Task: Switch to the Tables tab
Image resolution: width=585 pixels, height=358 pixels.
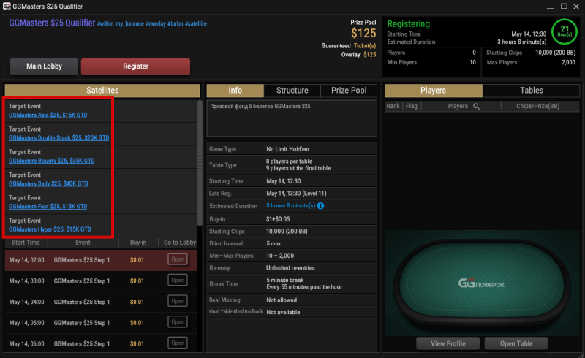Action: 532,91
